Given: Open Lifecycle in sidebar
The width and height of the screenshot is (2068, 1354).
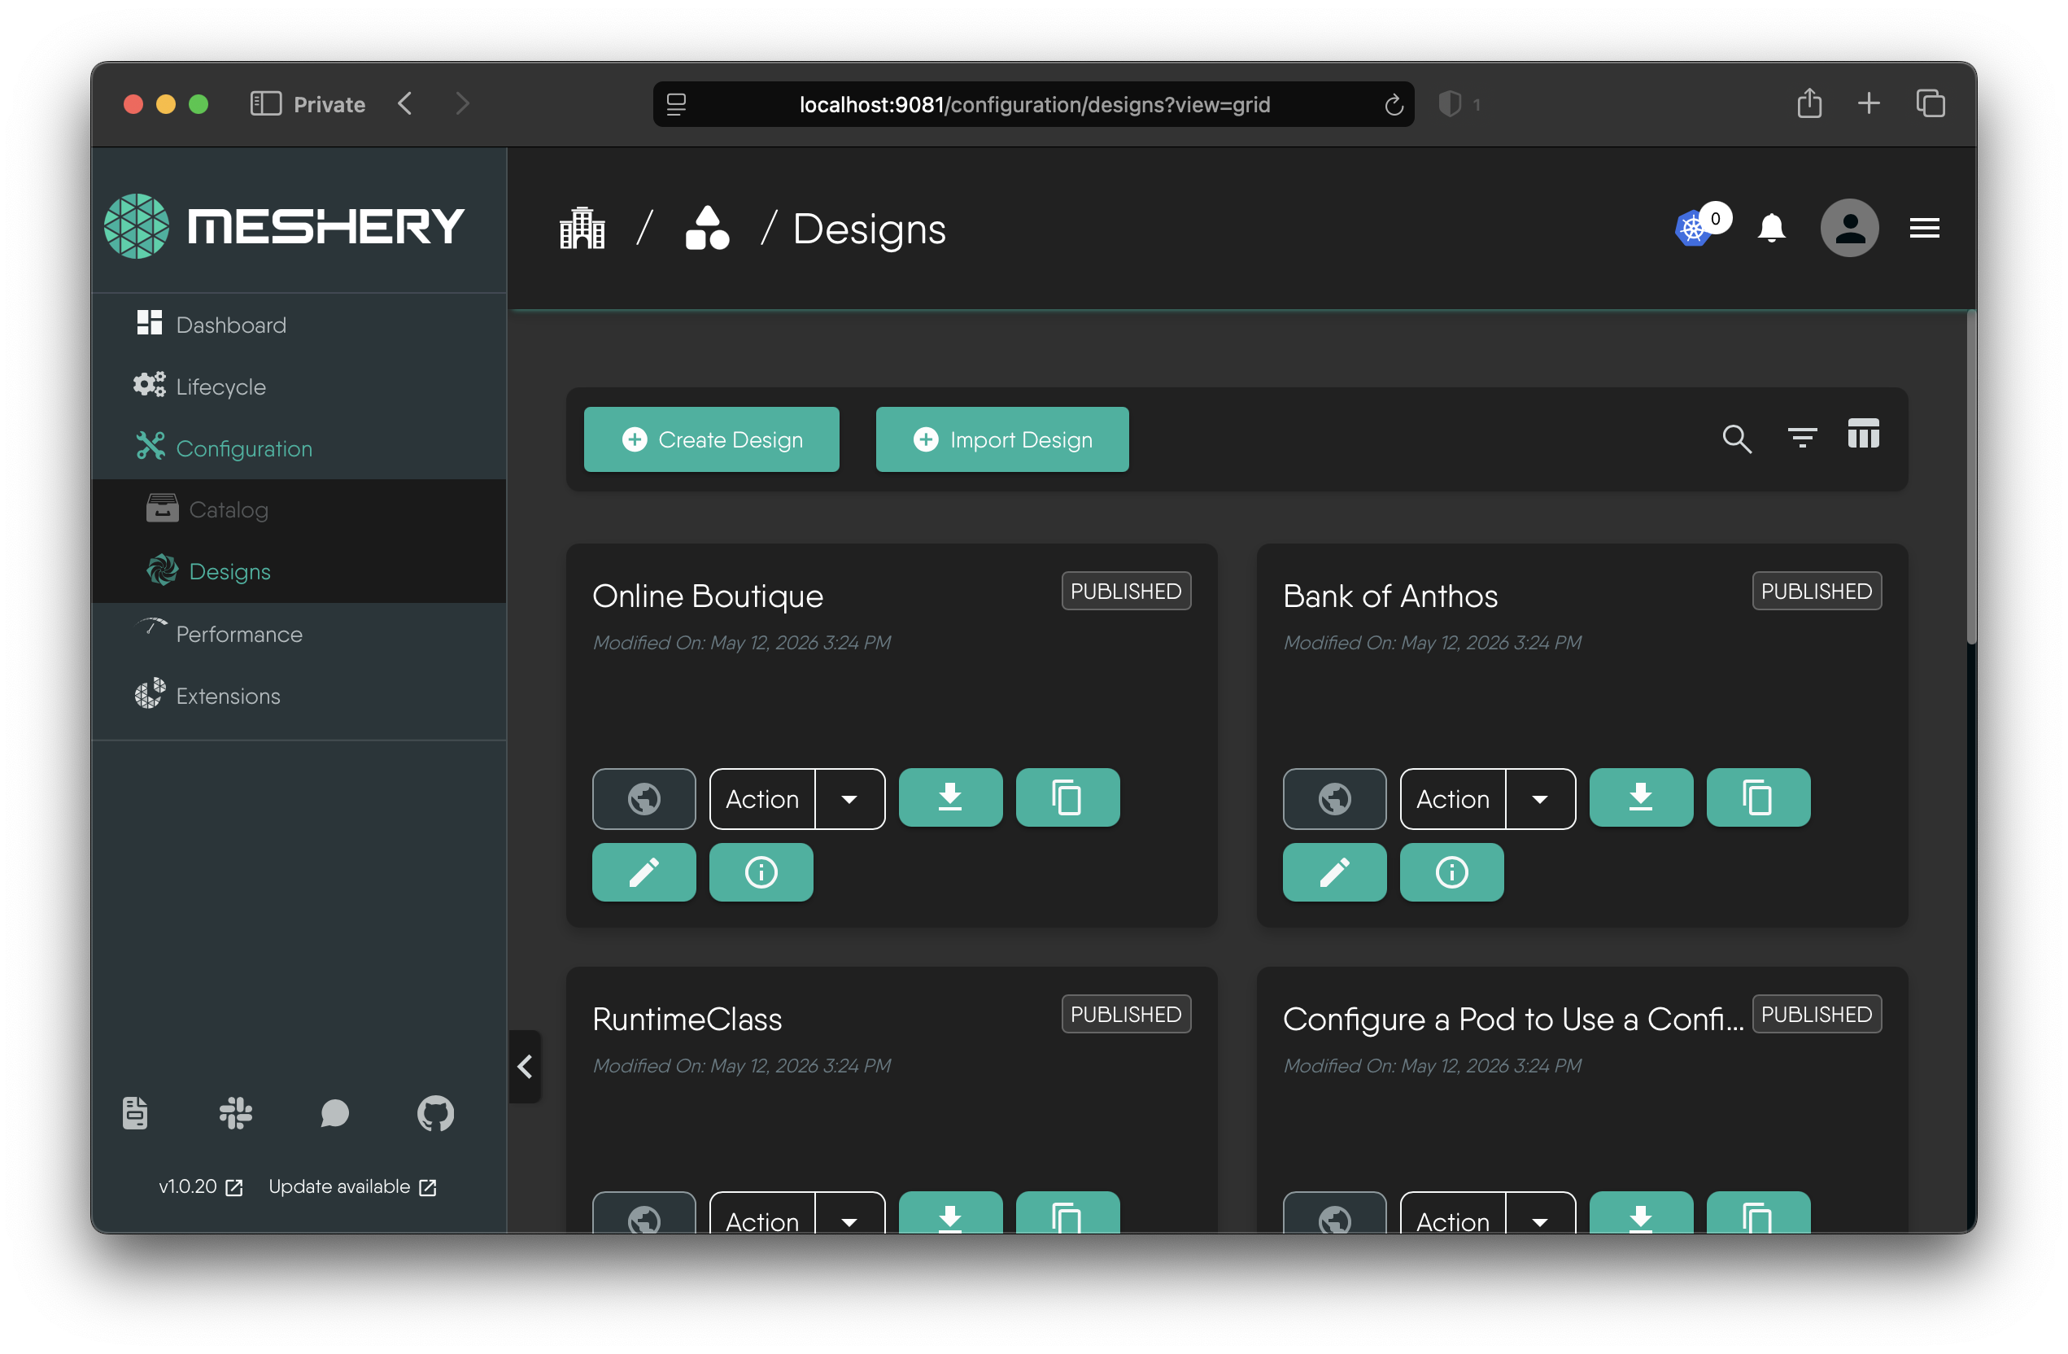Looking at the screenshot, I should pyautogui.click(x=299, y=386).
